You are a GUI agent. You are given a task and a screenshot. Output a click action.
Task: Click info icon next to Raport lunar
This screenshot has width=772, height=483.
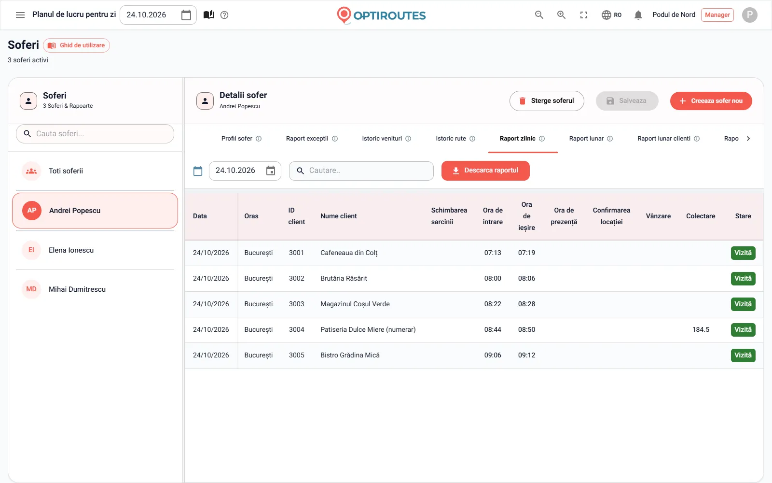610,139
